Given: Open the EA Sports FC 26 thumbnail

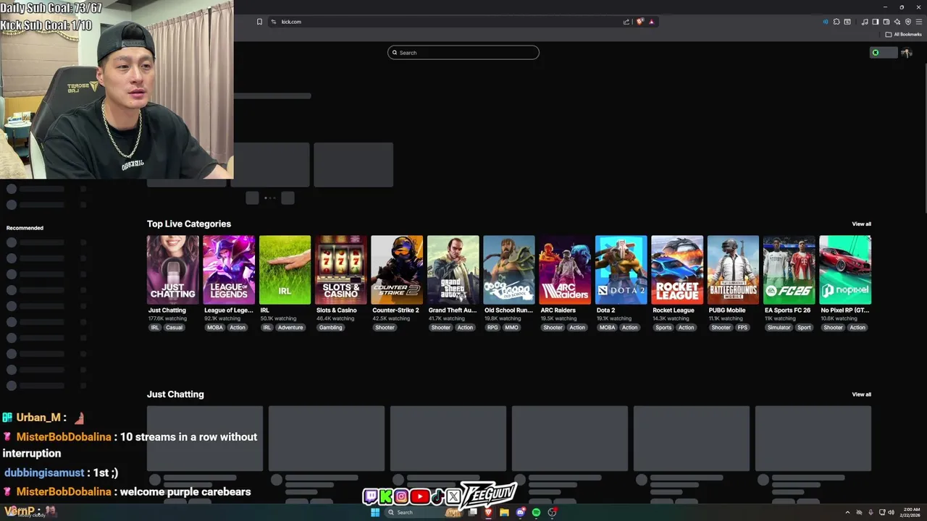Looking at the screenshot, I should [789, 269].
